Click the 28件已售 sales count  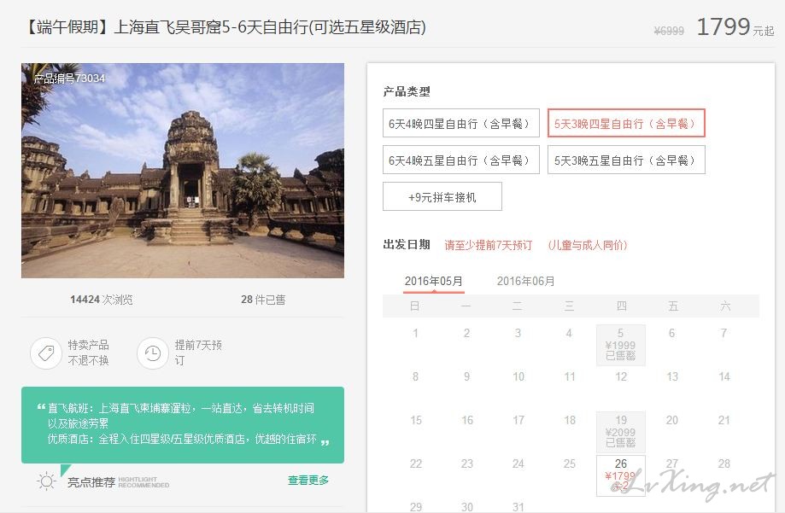(x=263, y=300)
